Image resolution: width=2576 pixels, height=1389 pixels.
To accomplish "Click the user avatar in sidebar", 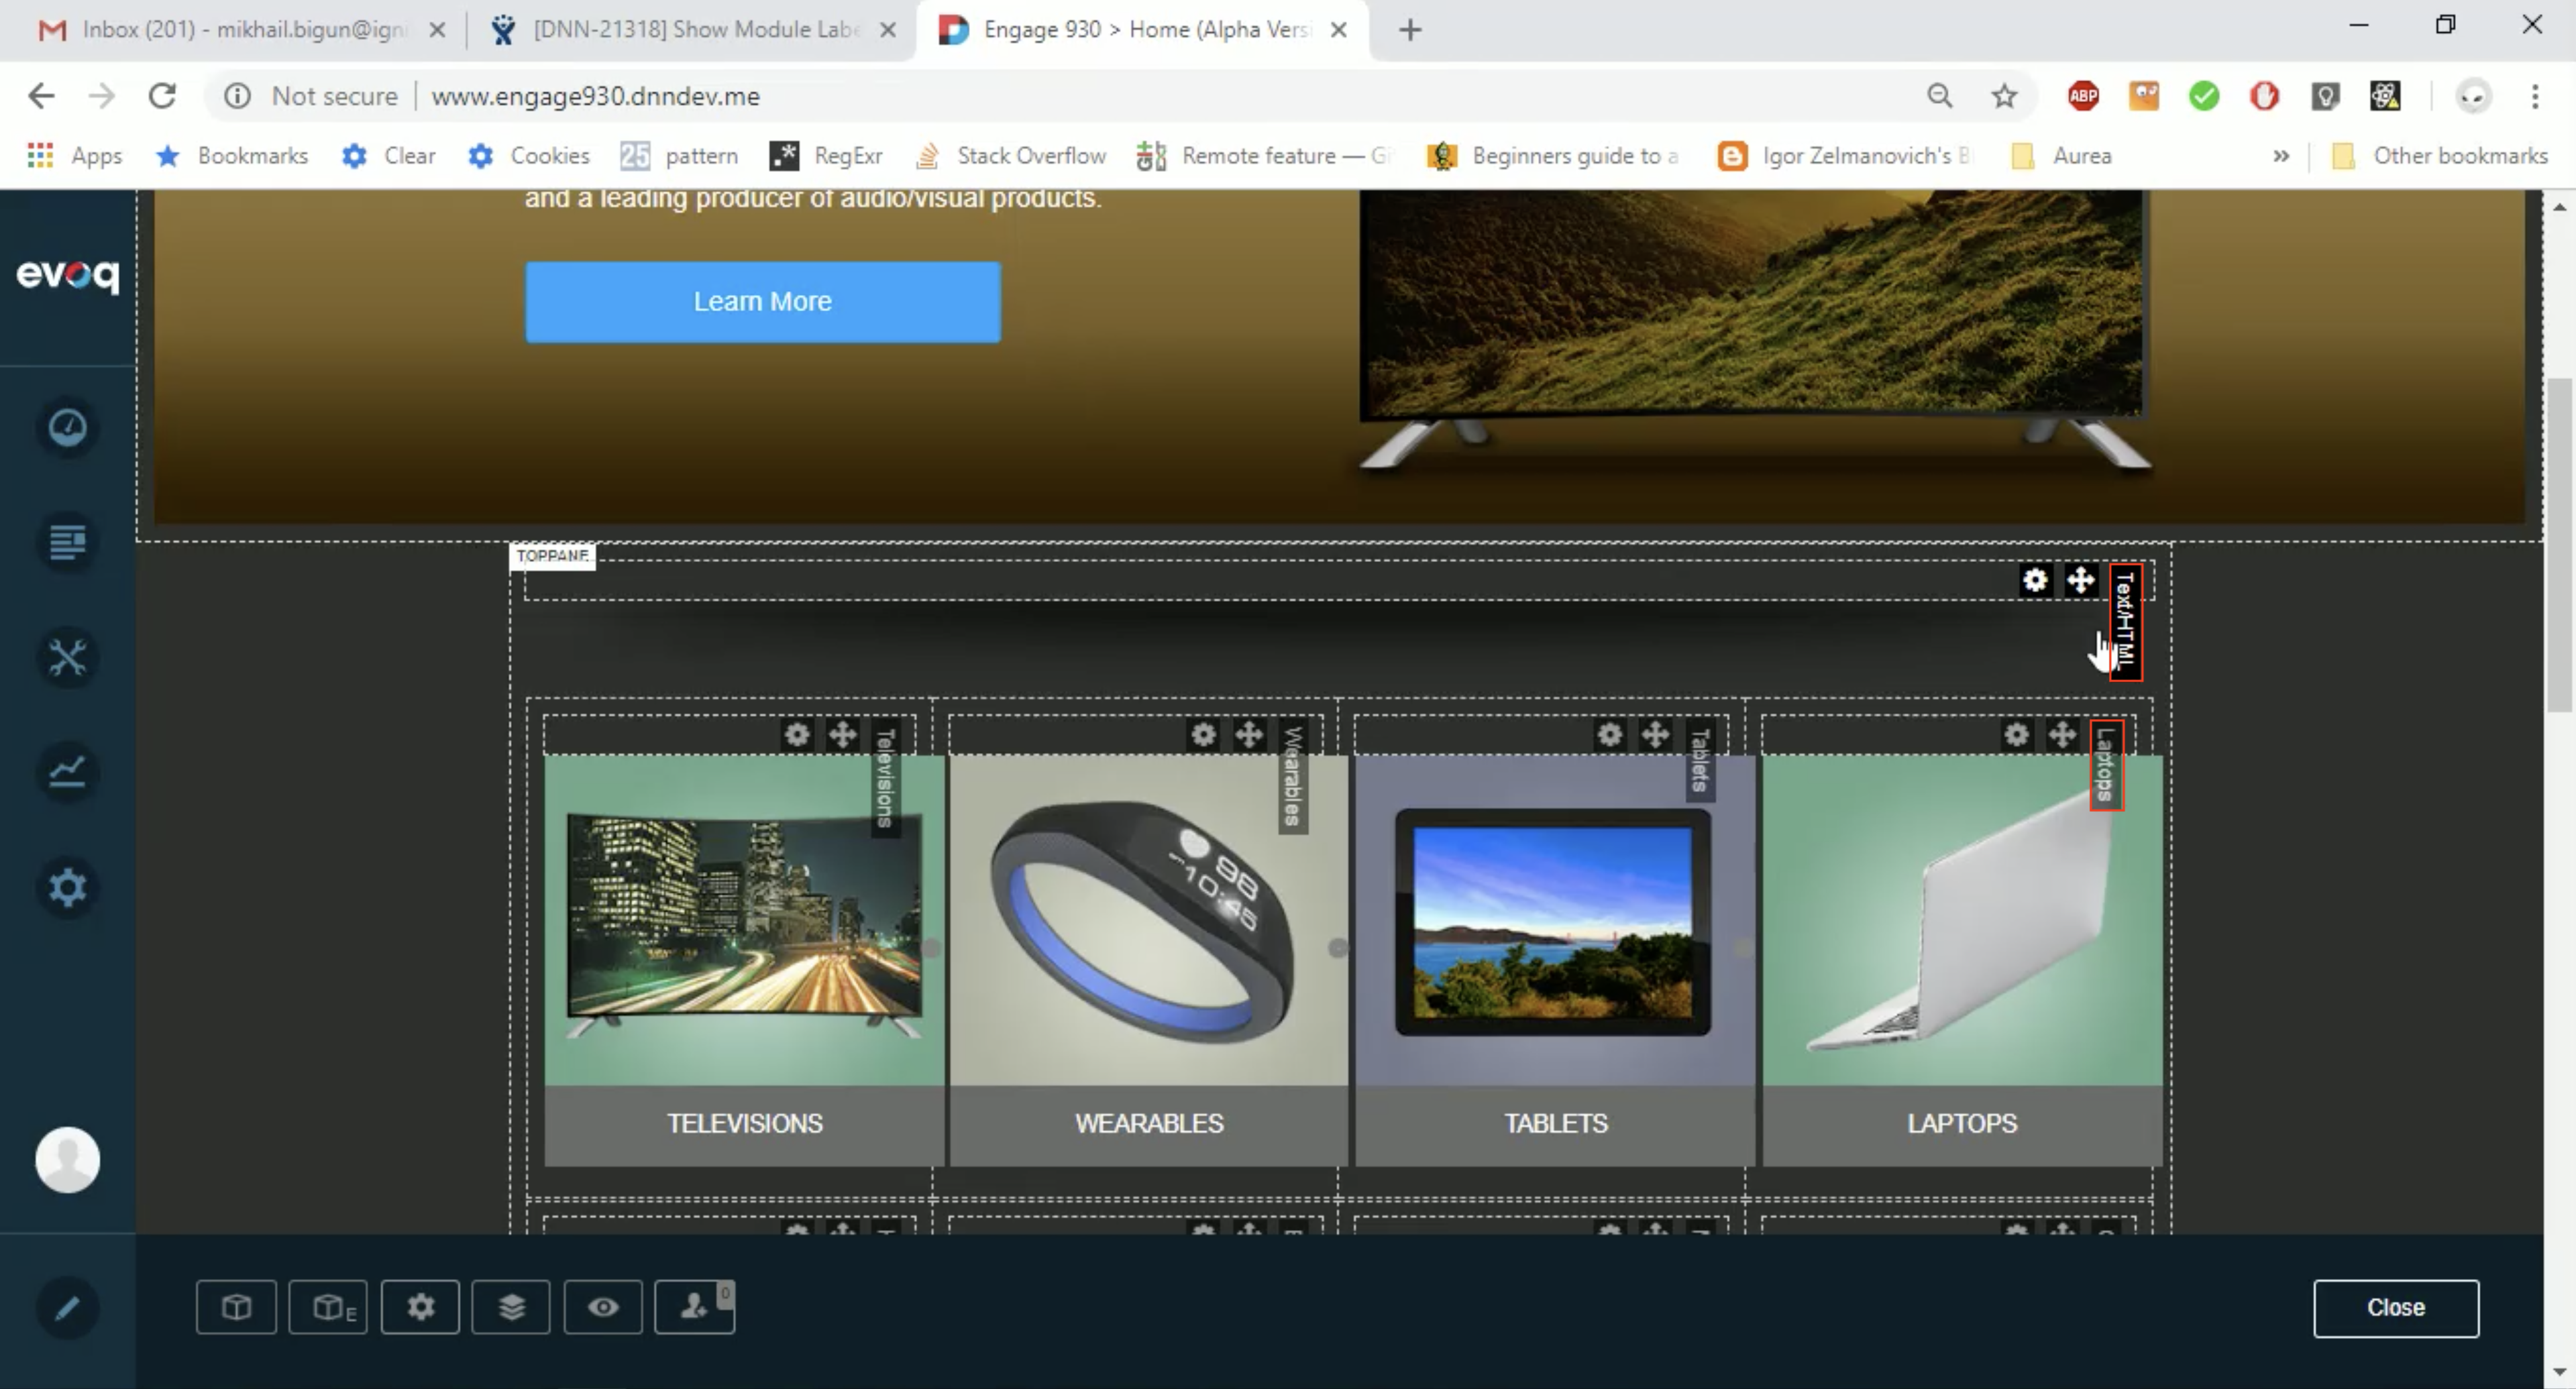I will pyautogui.click(x=67, y=1160).
